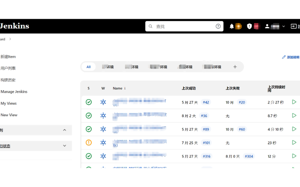Click orange unstable status icon in #101 row
This screenshot has height=187, width=300.
[x=89, y=143]
